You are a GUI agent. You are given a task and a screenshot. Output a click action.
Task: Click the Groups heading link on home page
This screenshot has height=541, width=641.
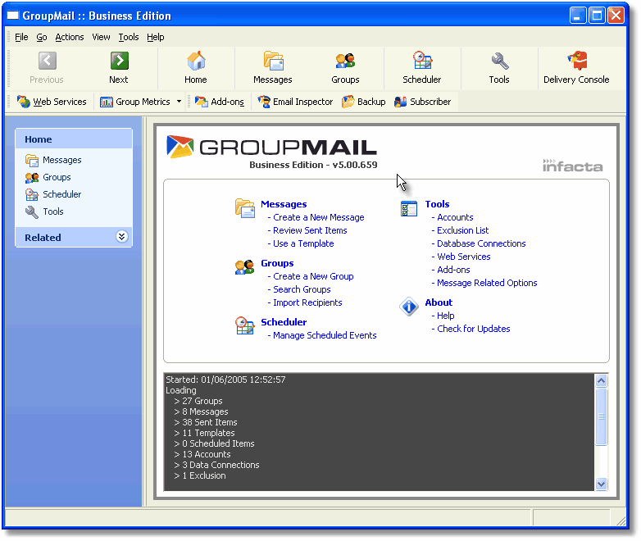[277, 263]
